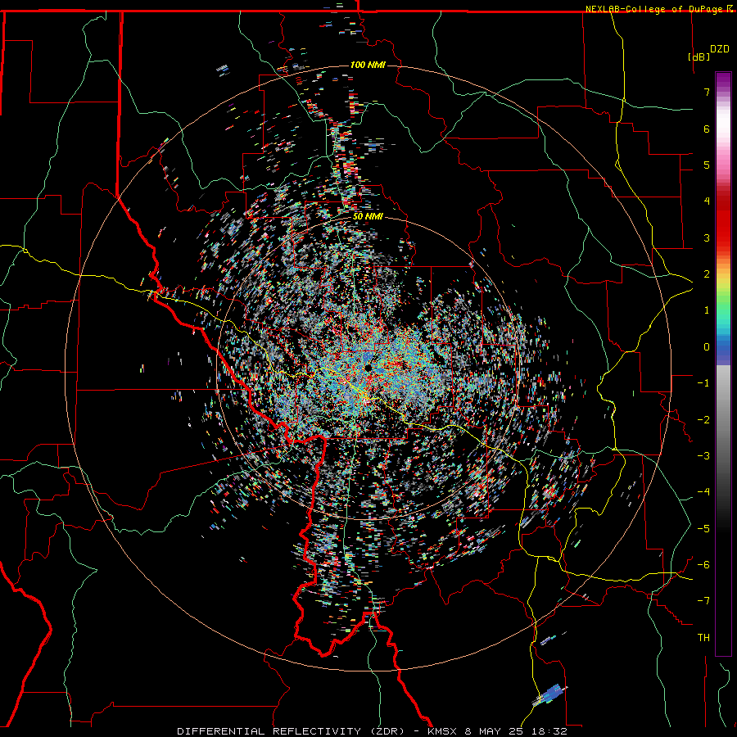The height and width of the screenshot is (737, 737).
Task: Click the 6 value on the color scale
Action: point(707,129)
